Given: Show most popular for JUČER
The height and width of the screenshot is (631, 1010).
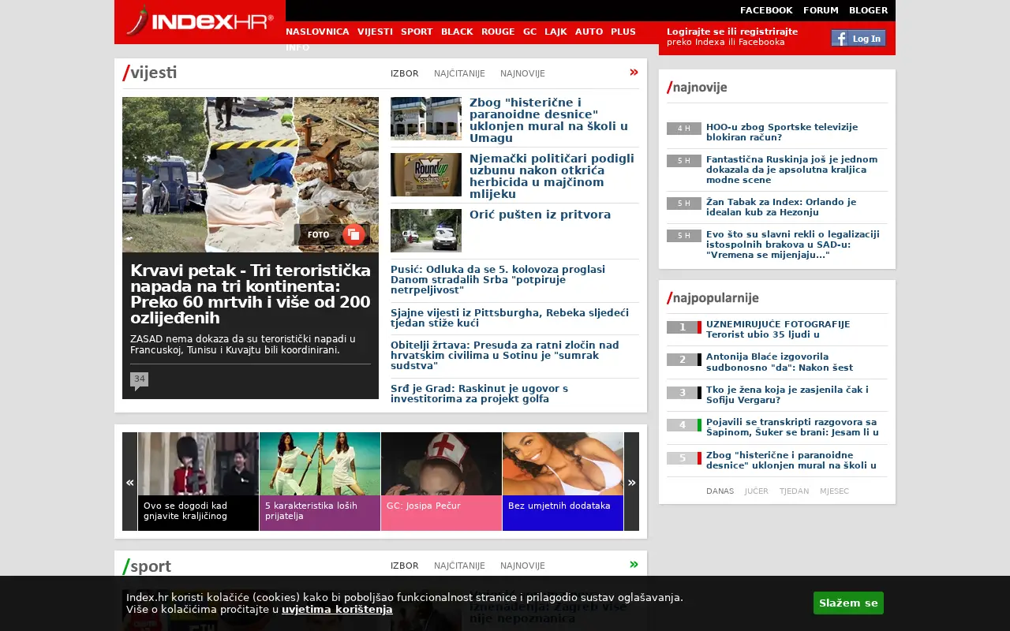Looking at the screenshot, I should (x=756, y=491).
